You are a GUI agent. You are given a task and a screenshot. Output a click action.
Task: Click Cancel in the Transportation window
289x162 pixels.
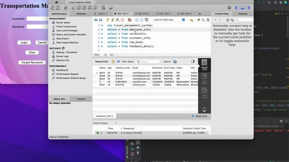tap(42, 42)
